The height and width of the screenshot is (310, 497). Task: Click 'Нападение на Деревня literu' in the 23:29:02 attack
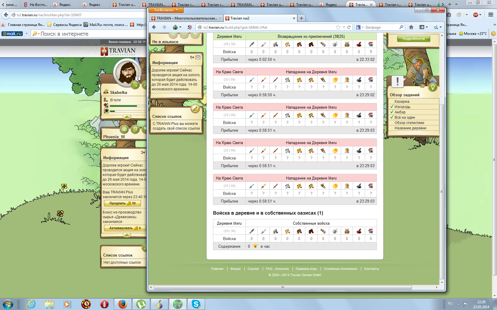[x=311, y=72]
